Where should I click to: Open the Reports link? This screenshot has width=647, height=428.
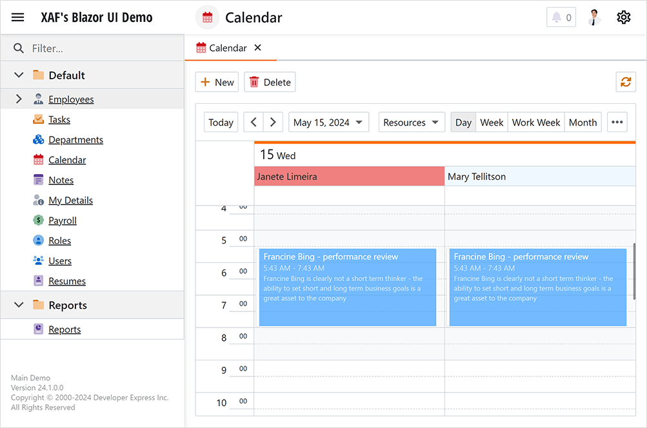[x=65, y=329]
